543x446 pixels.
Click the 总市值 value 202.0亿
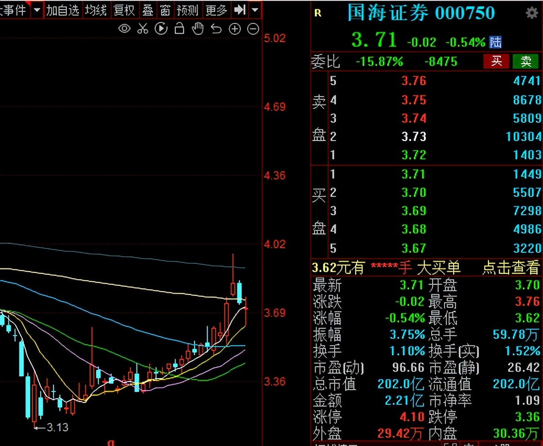click(401, 384)
